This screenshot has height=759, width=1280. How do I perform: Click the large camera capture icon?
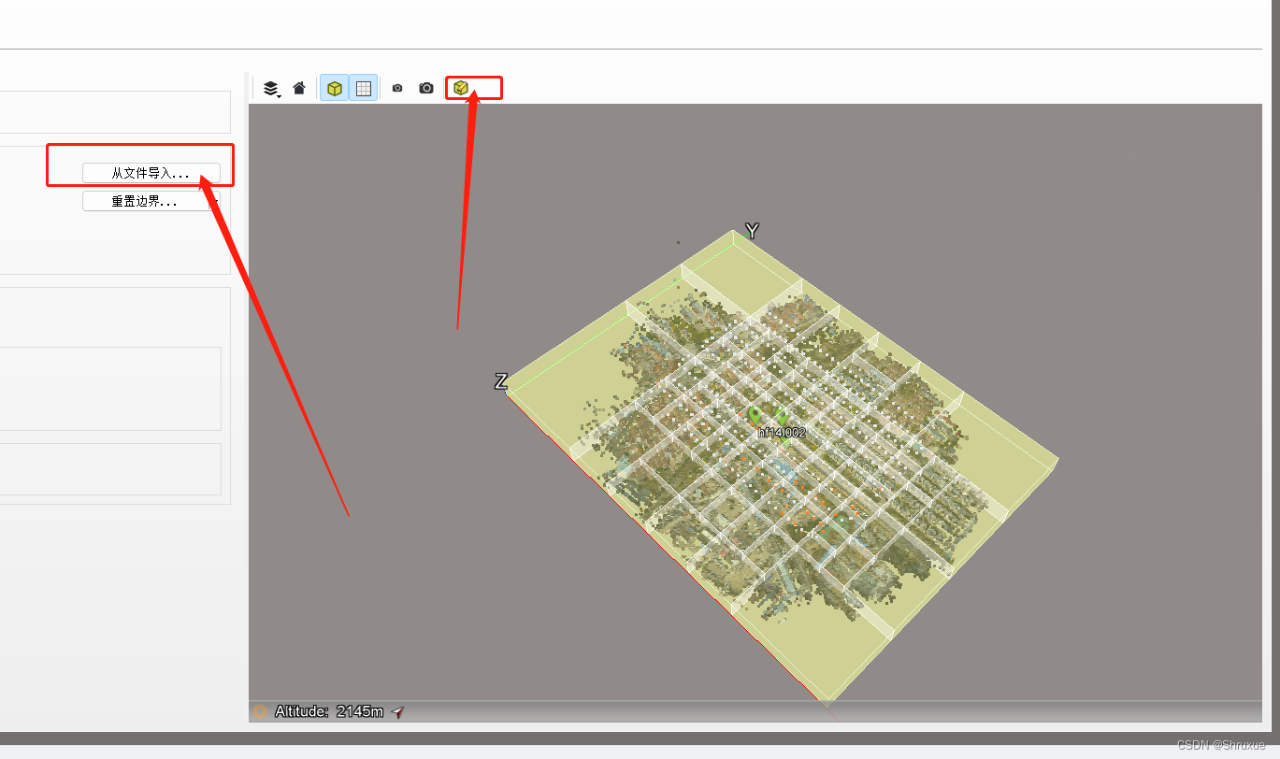425,87
